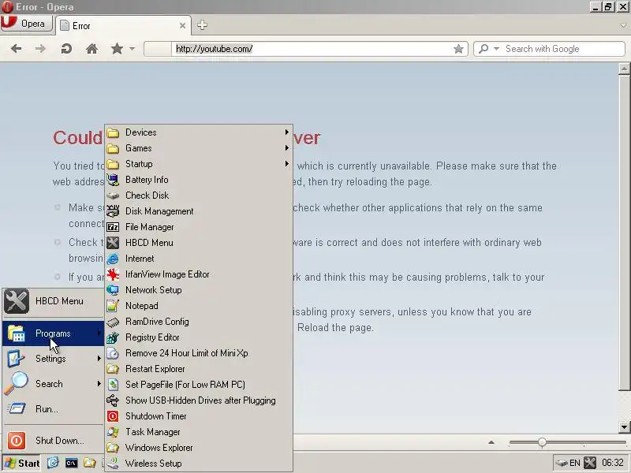Click the Opera menu button
The height and width of the screenshot is (473, 631).
click(27, 24)
